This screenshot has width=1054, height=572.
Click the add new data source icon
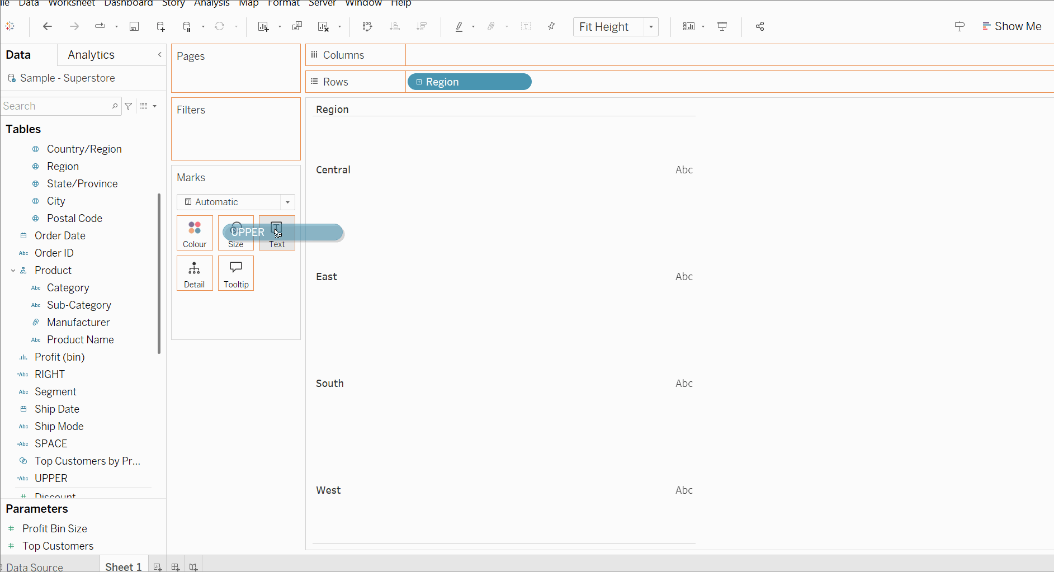[x=161, y=26]
